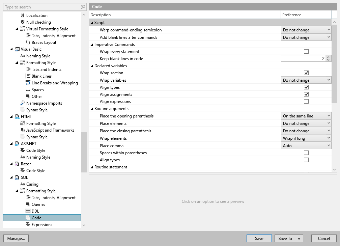Click the Cancel button

tap(324, 238)
